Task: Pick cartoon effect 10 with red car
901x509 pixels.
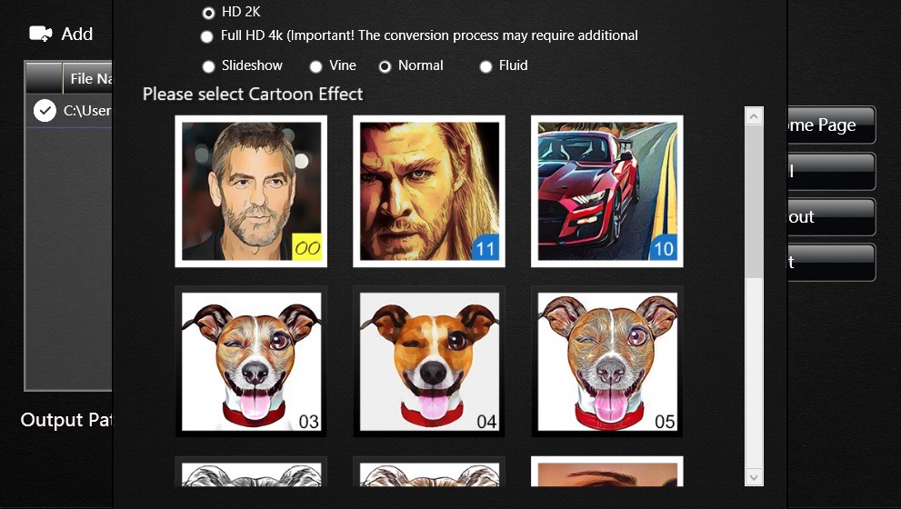Action: coord(607,191)
